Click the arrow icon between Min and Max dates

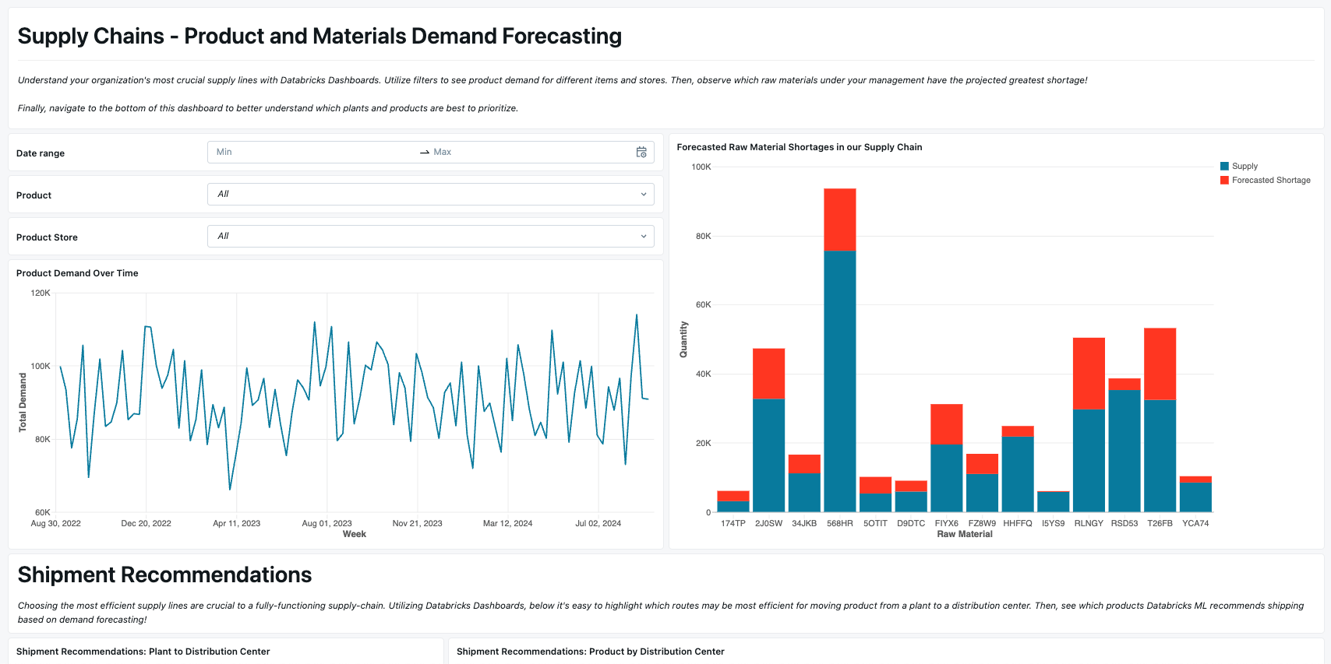click(423, 152)
